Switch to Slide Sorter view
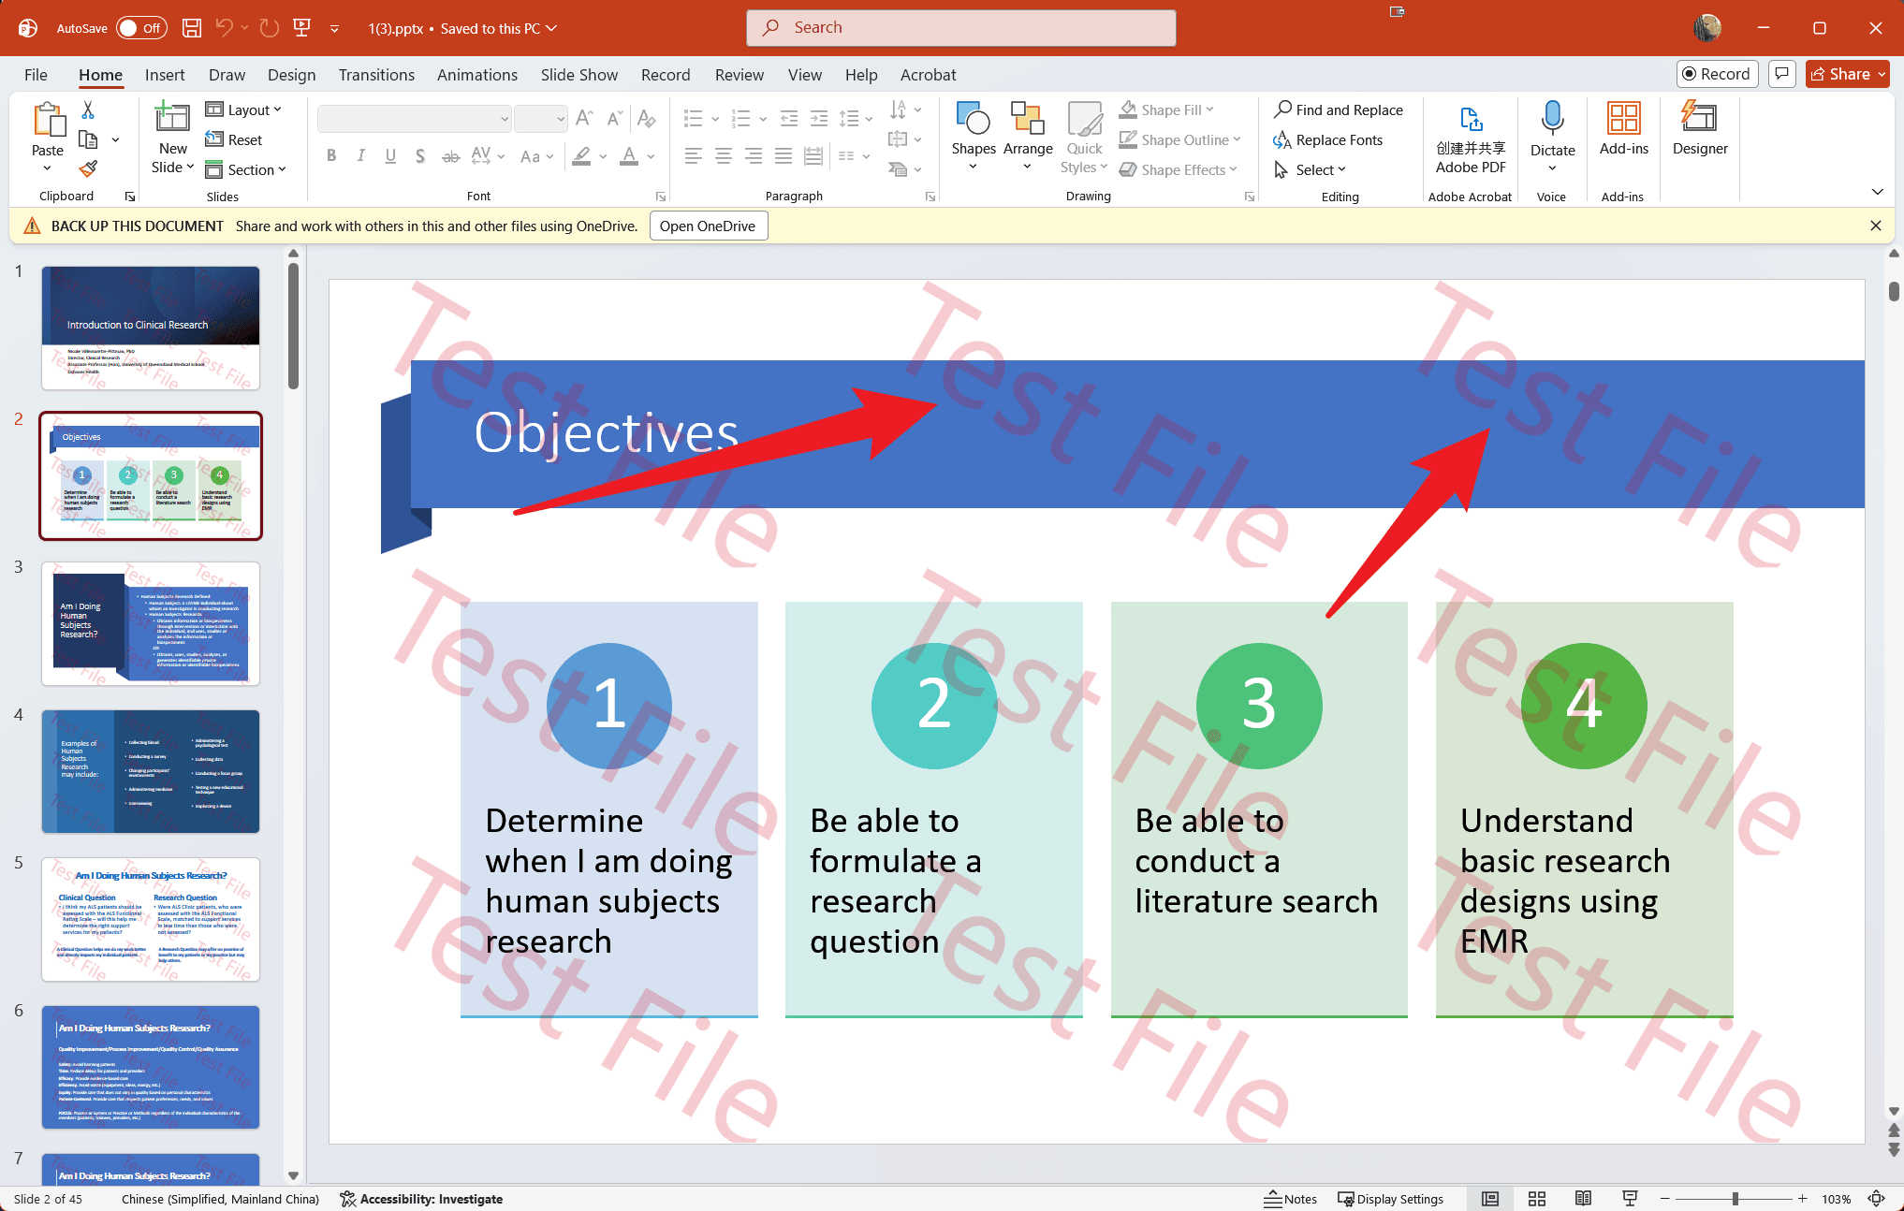This screenshot has height=1211, width=1904. [1537, 1199]
